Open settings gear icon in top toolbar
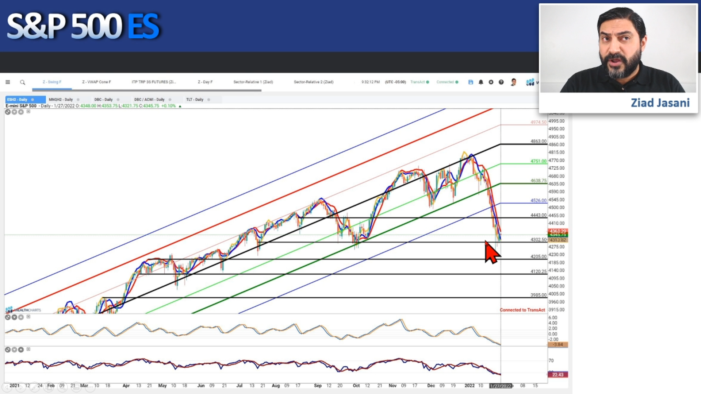The height and width of the screenshot is (394, 701). click(x=491, y=82)
